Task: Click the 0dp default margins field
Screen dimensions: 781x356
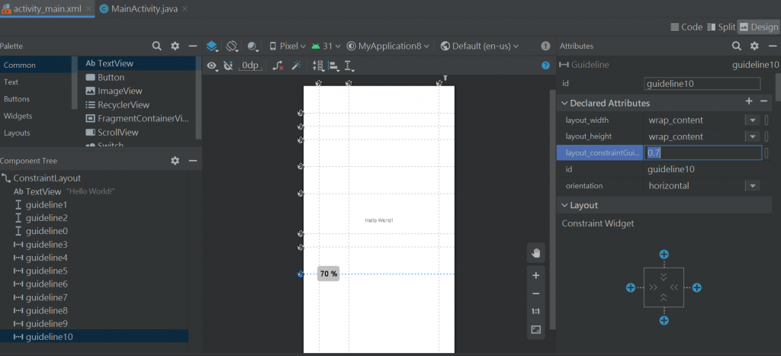Action: coord(250,66)
